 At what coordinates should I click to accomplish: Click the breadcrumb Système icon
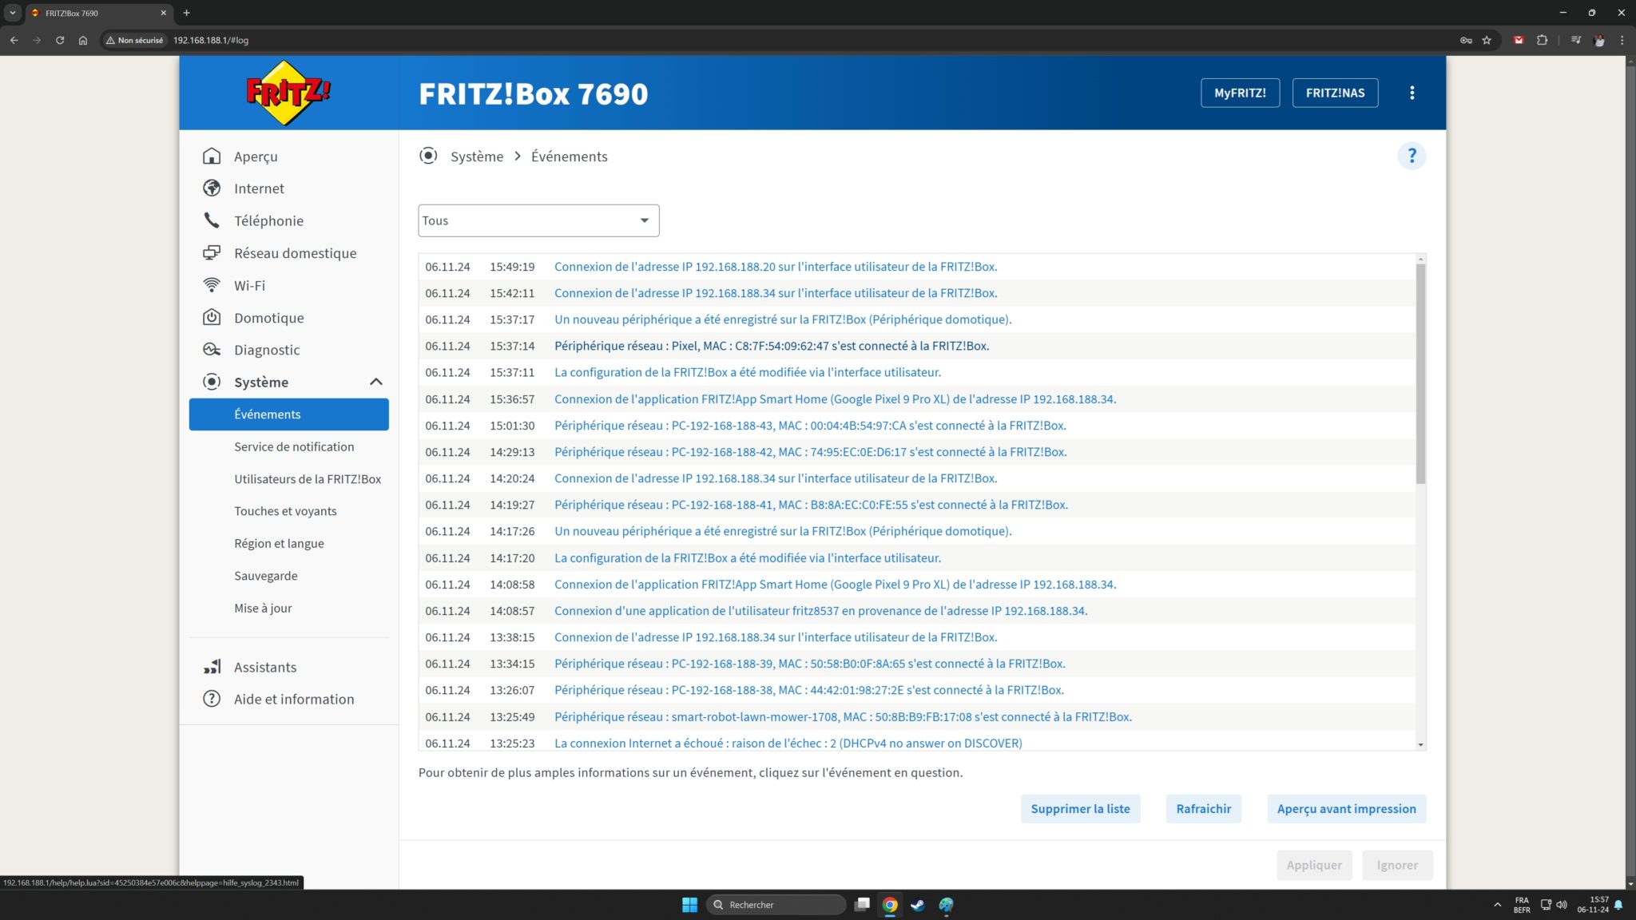(x=428, y=156)
